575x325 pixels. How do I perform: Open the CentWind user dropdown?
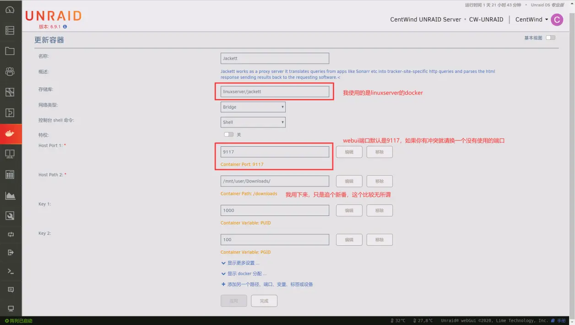[532, 20]
